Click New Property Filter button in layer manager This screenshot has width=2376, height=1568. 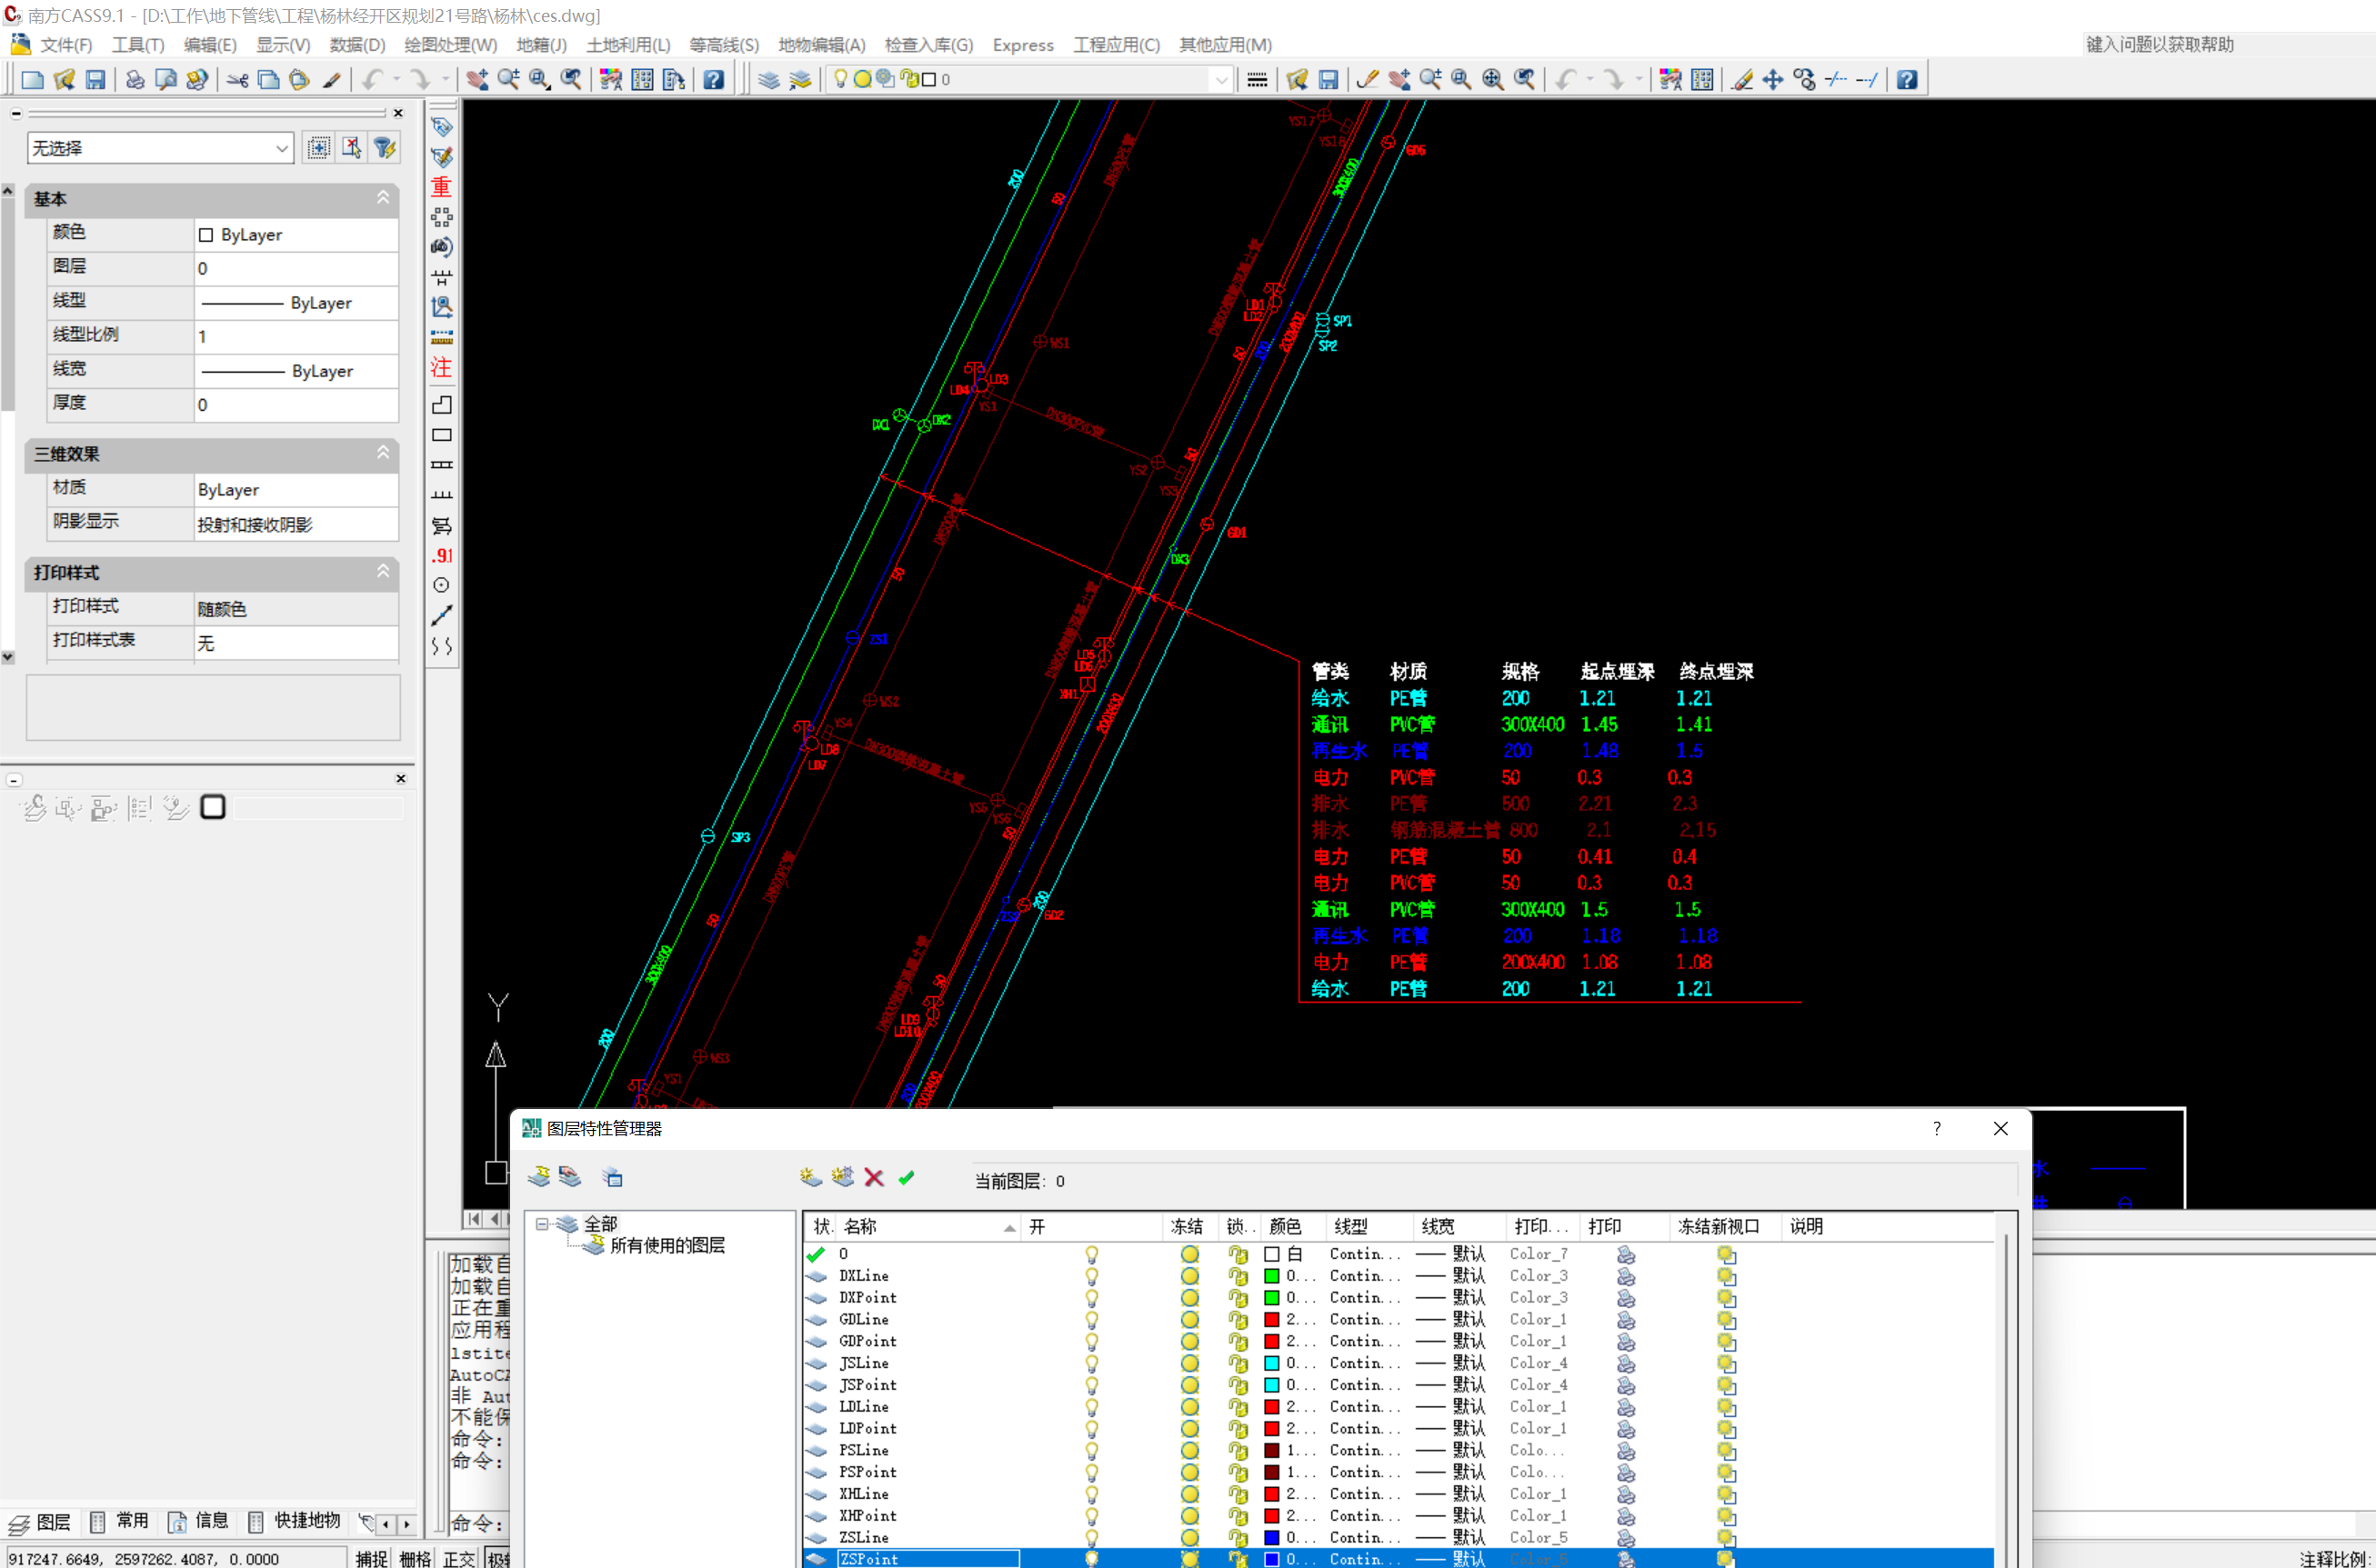tap(539, 1178)
